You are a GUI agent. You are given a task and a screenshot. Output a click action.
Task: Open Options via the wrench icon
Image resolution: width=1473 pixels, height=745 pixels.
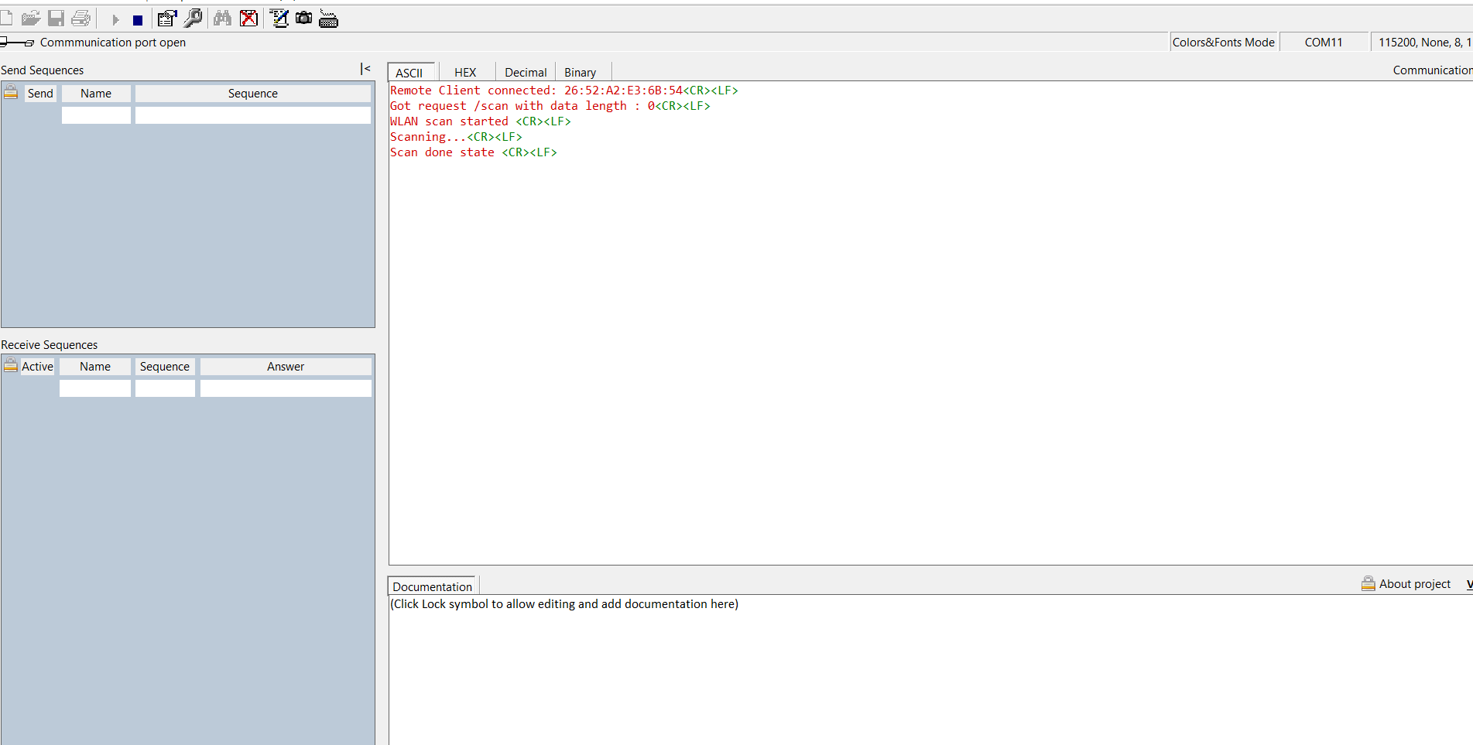click(x=194, y=19)
